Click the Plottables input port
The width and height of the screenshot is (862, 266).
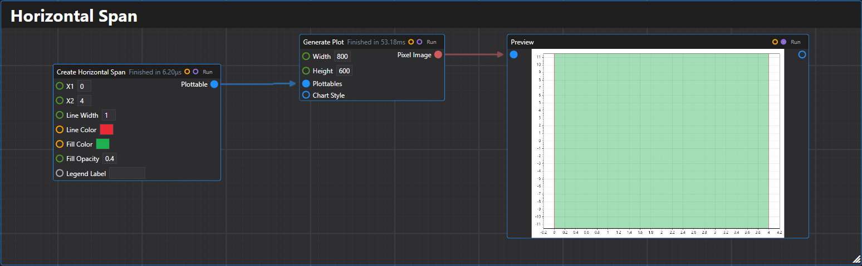pos(306,83)
